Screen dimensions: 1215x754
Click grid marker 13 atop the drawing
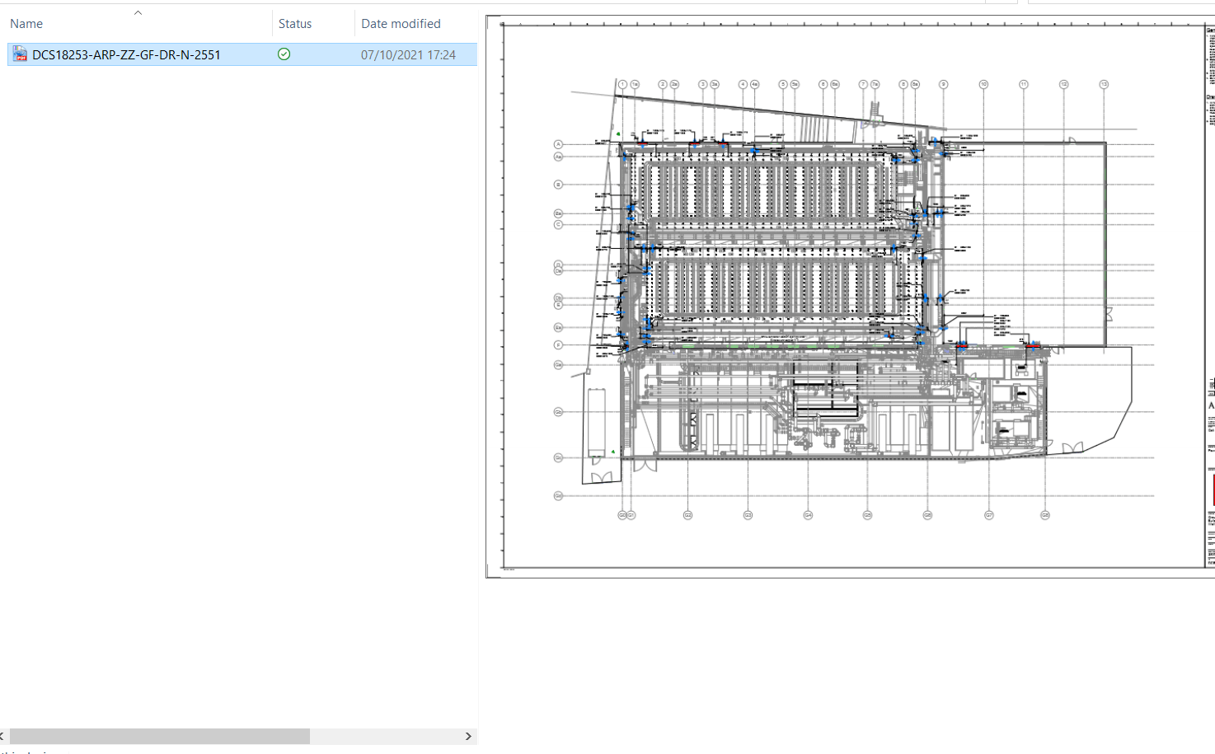click(x=1104, y=84)
